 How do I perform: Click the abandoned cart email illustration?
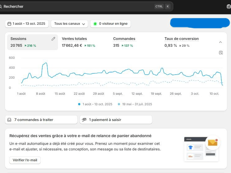click(202, 149)
